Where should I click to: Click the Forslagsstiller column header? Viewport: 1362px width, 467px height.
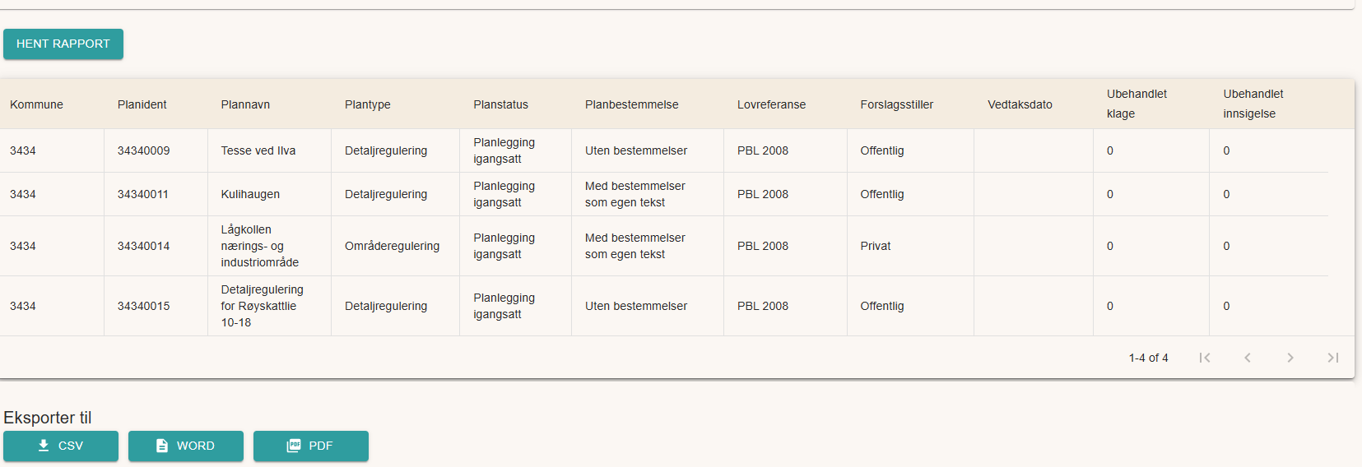tap(896, 104)
